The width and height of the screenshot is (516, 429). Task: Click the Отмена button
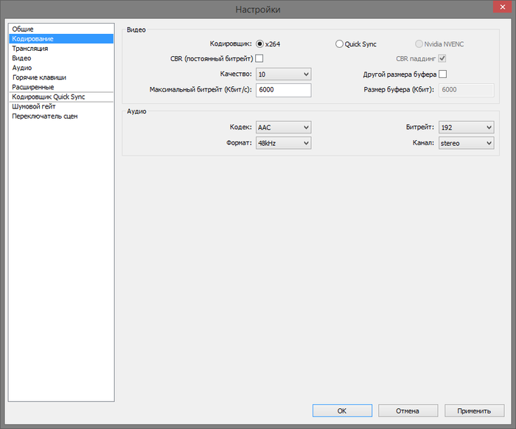click(x=408, y=411)
